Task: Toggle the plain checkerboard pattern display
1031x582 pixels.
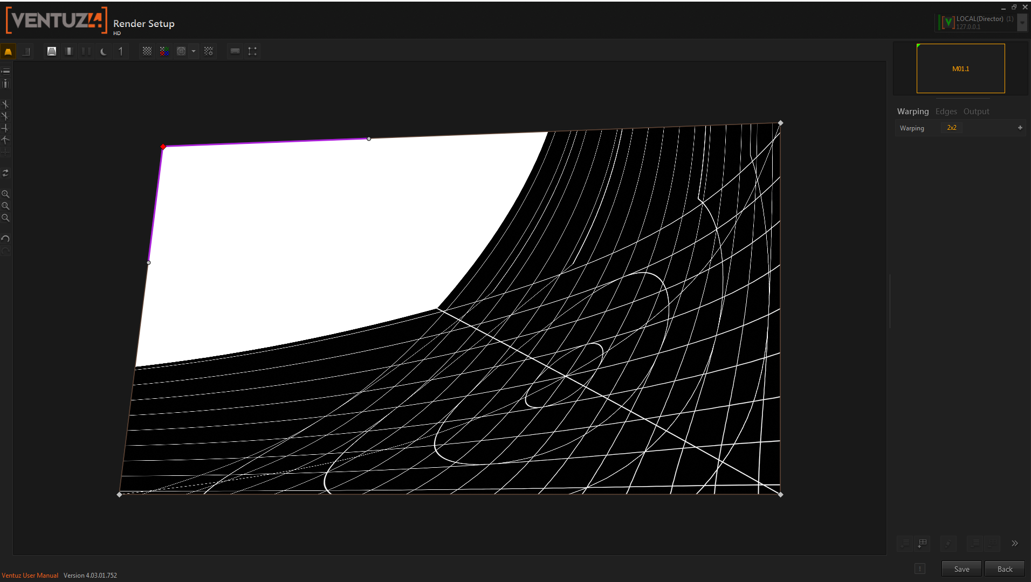Action: 147,51
